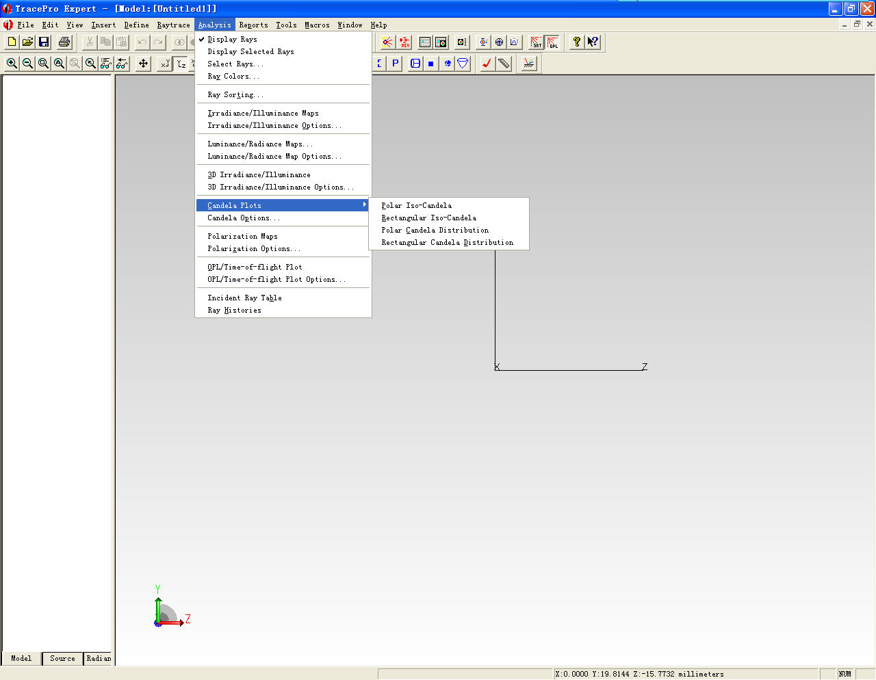The width and height of the screenshot is (876, 680).
Task: Choose Rectangular Iso-Candela plot
Action: coord(429,218)
